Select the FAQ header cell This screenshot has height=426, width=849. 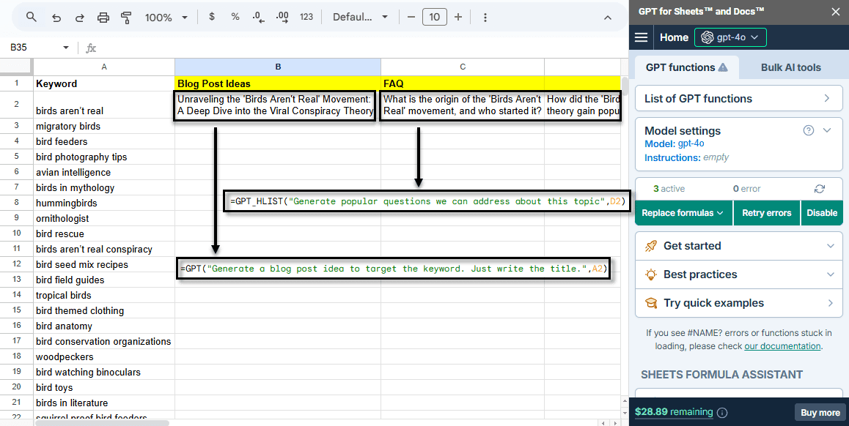pos(463,83)
